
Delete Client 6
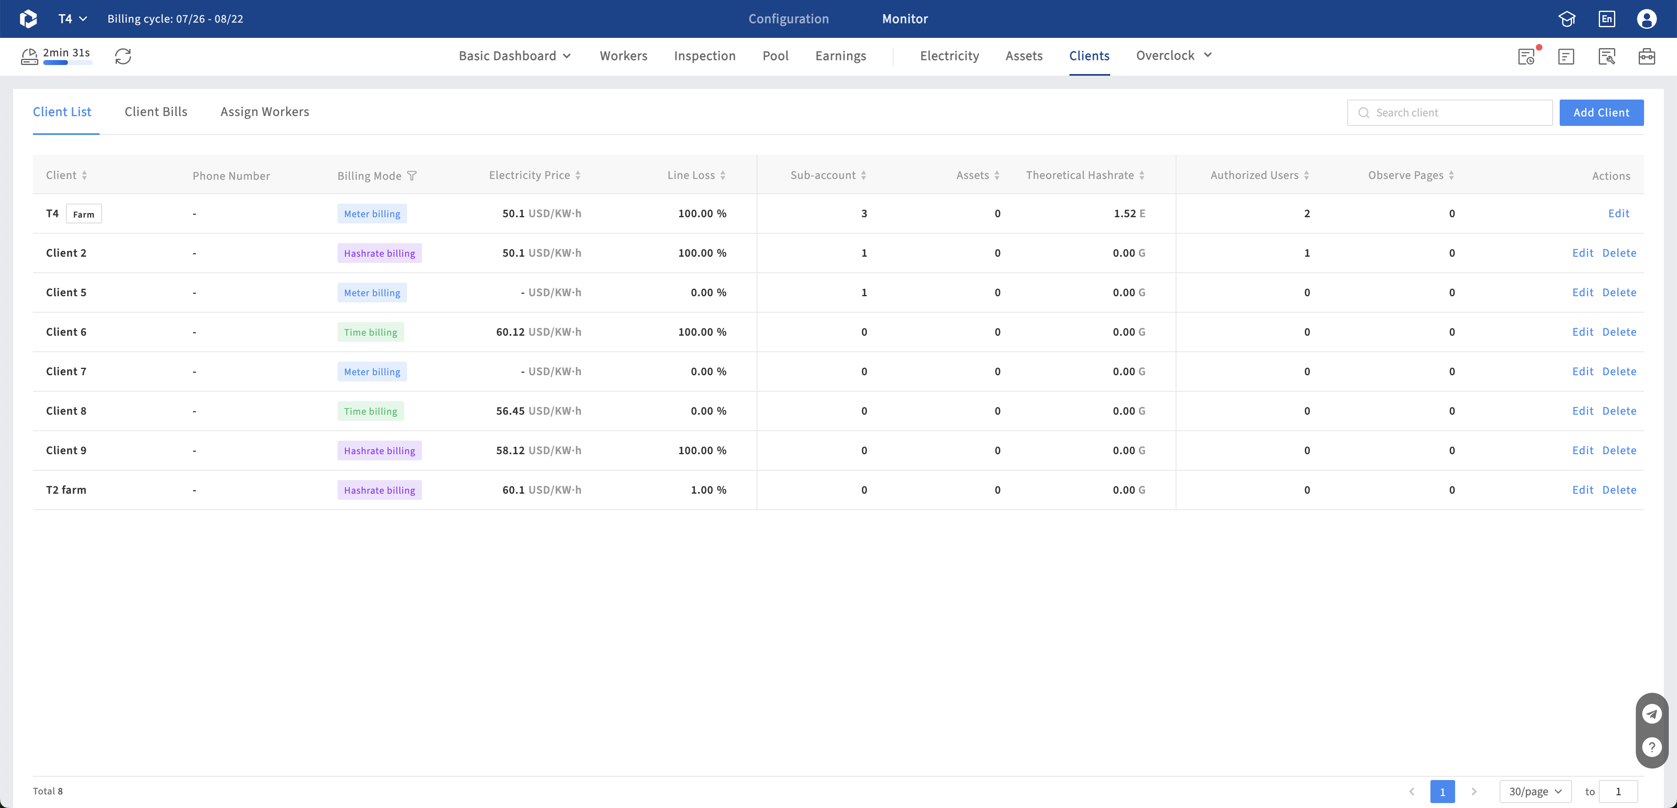(x=1619, y=332)
